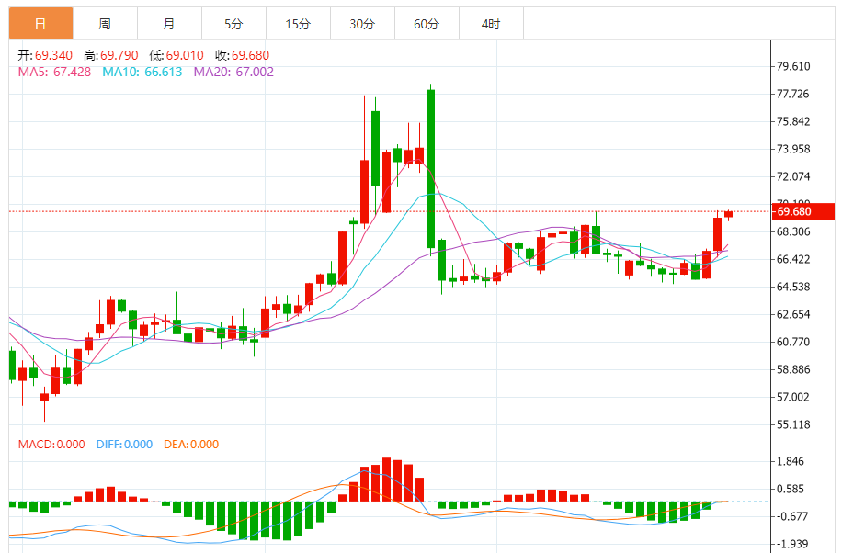Viewport: 842px width, 553px height.
Task: Click the 73.958 price axis label
Action: coord(793,149)
